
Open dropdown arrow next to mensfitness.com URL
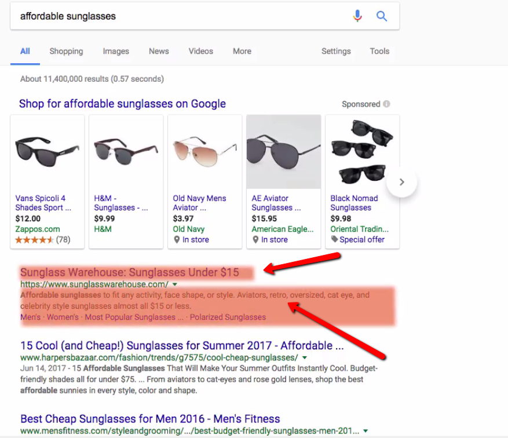366,431
